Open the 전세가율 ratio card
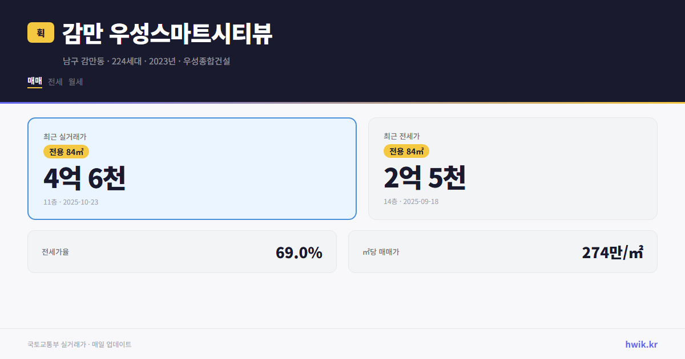Viewport: 685px width, 359px height. [182, 251]
